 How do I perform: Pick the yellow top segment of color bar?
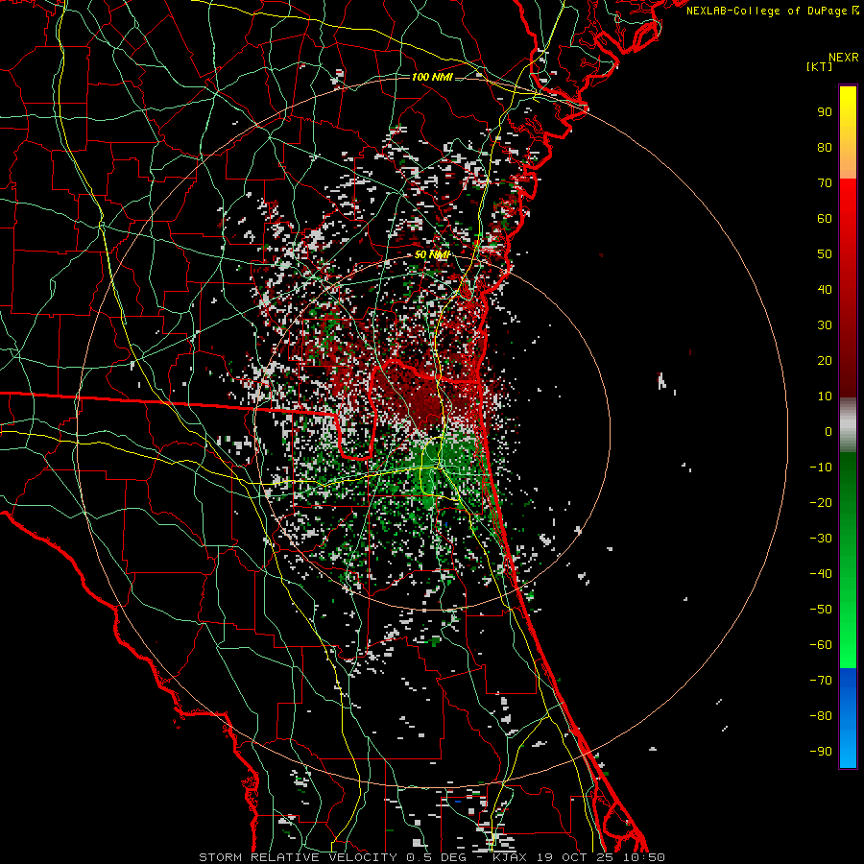(x=848, y=132)
